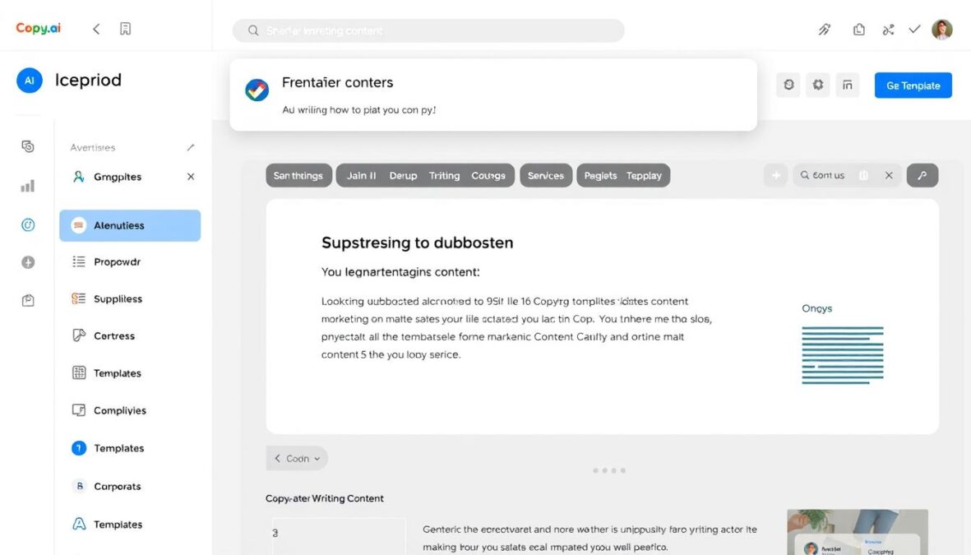Click the Copy.ai logo

38,27
